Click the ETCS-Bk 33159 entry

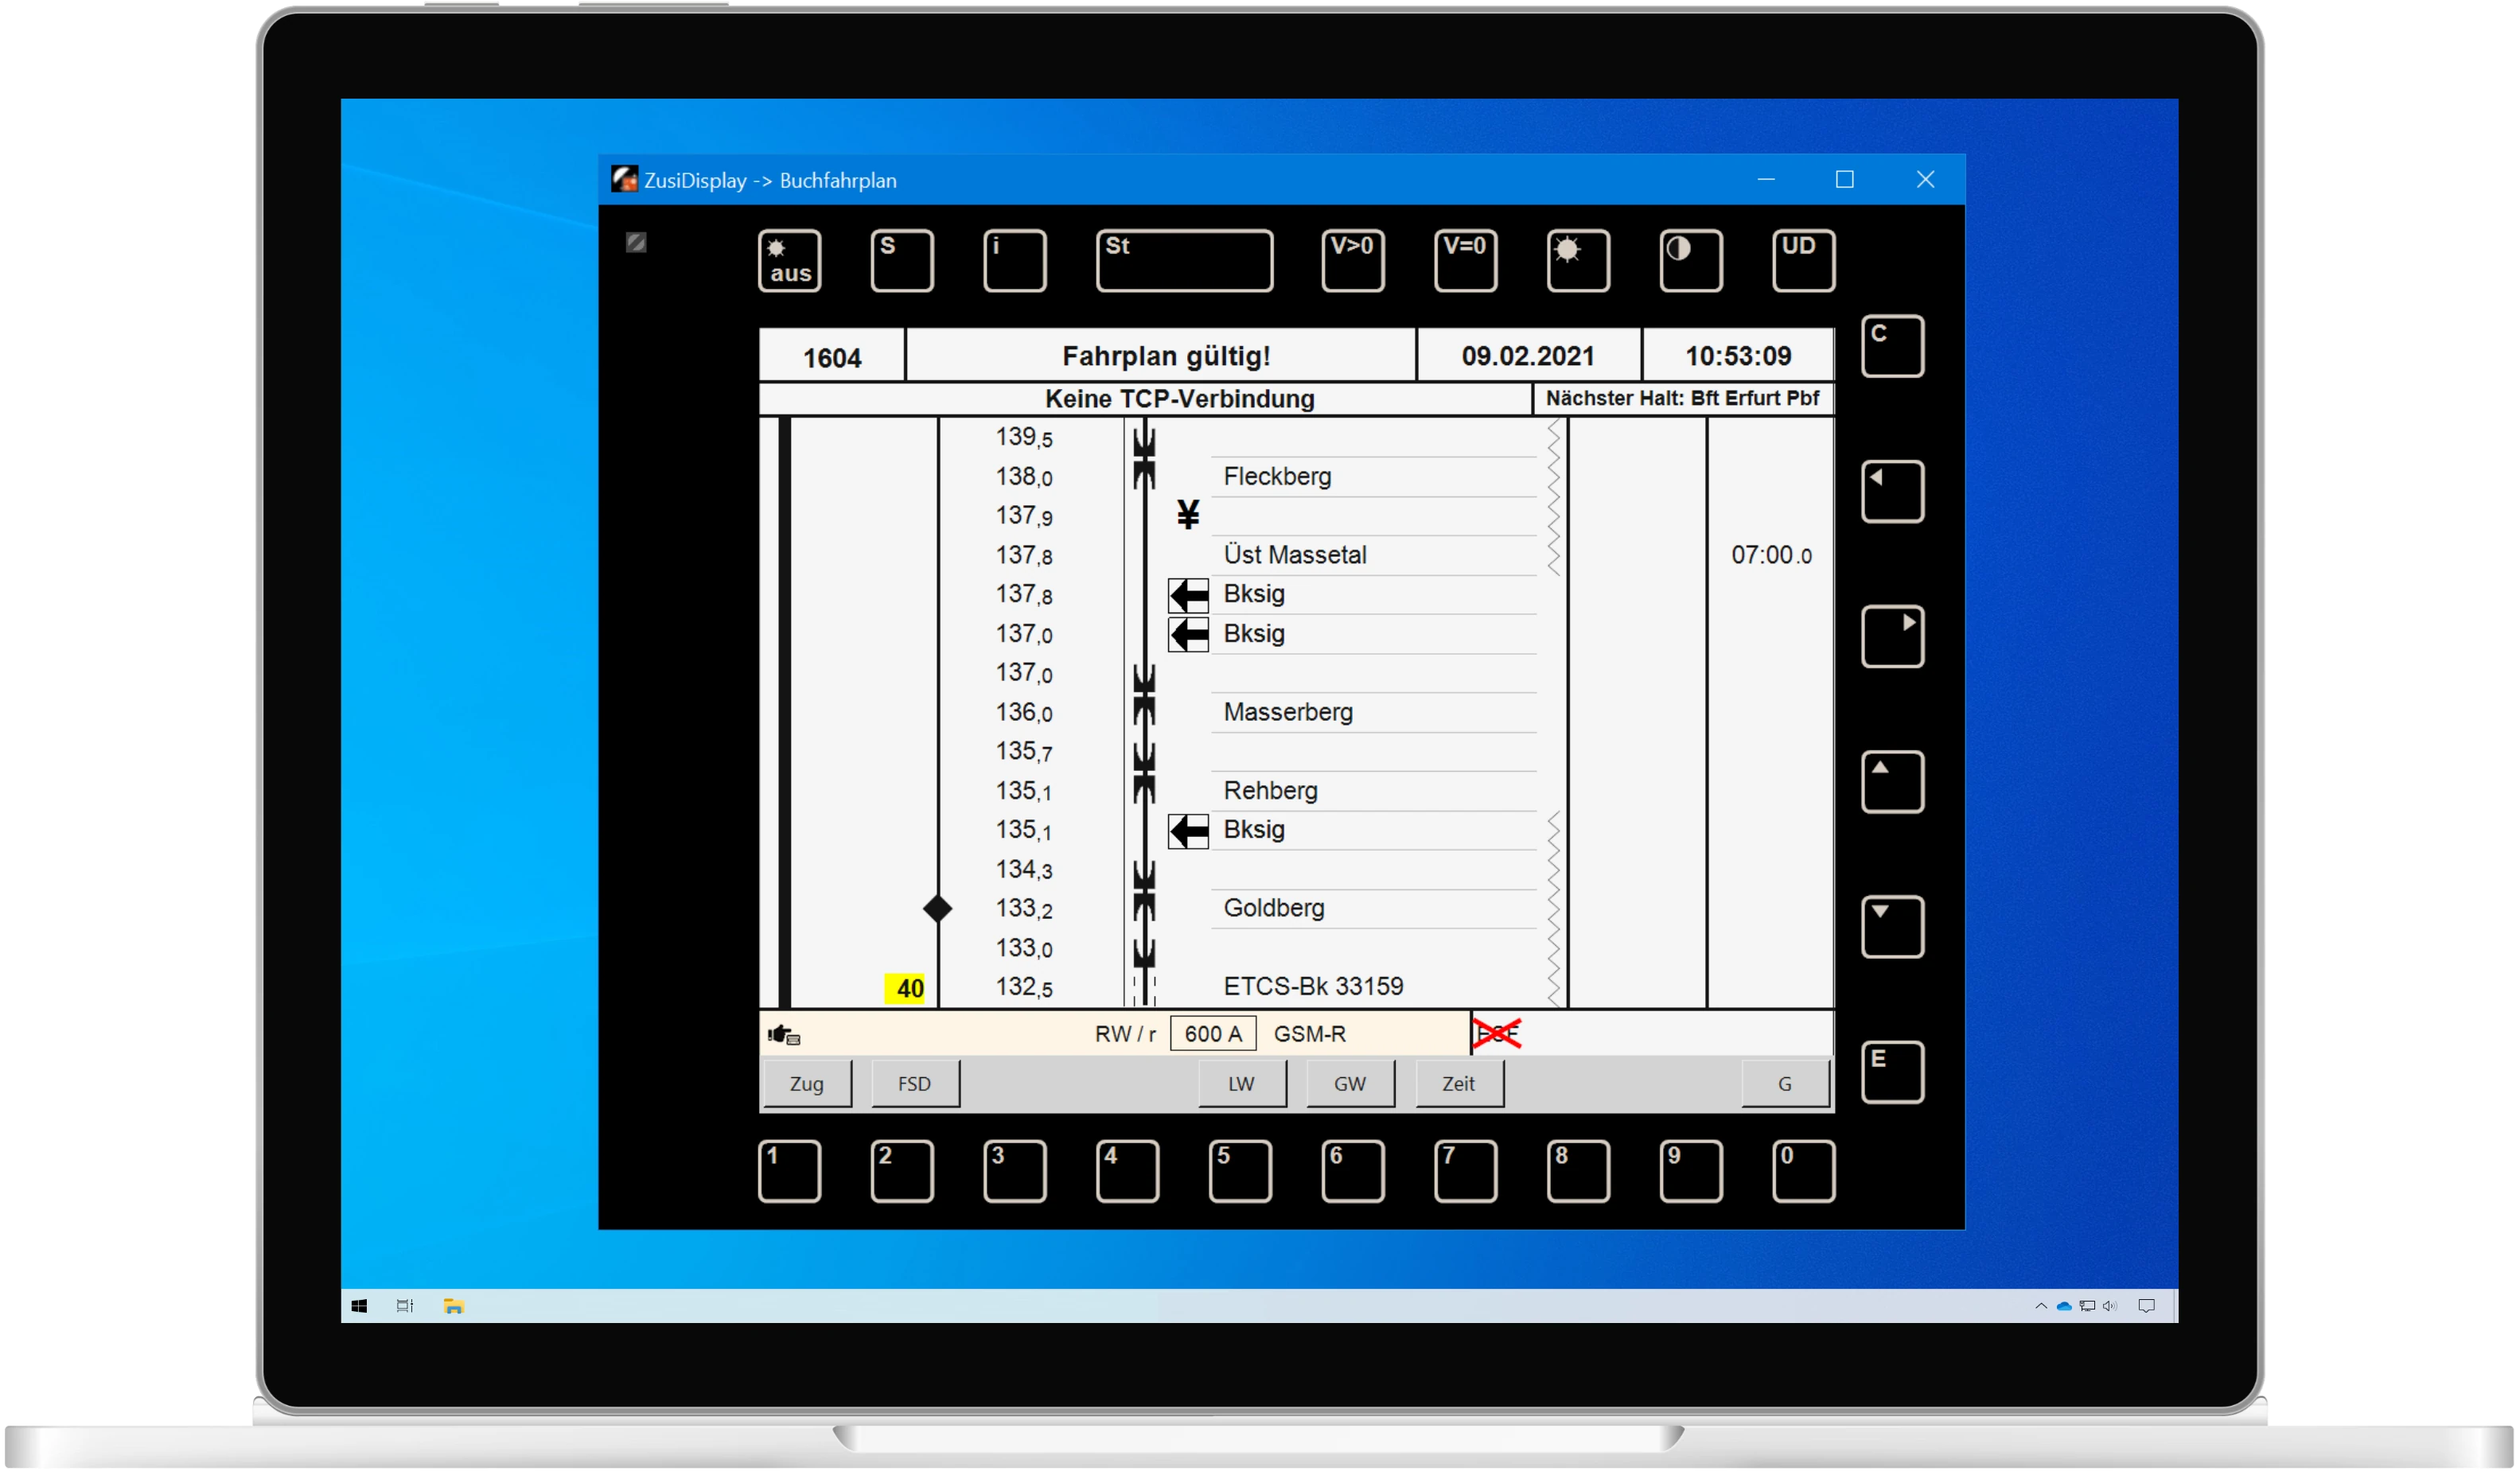(x=1313, y=986)
